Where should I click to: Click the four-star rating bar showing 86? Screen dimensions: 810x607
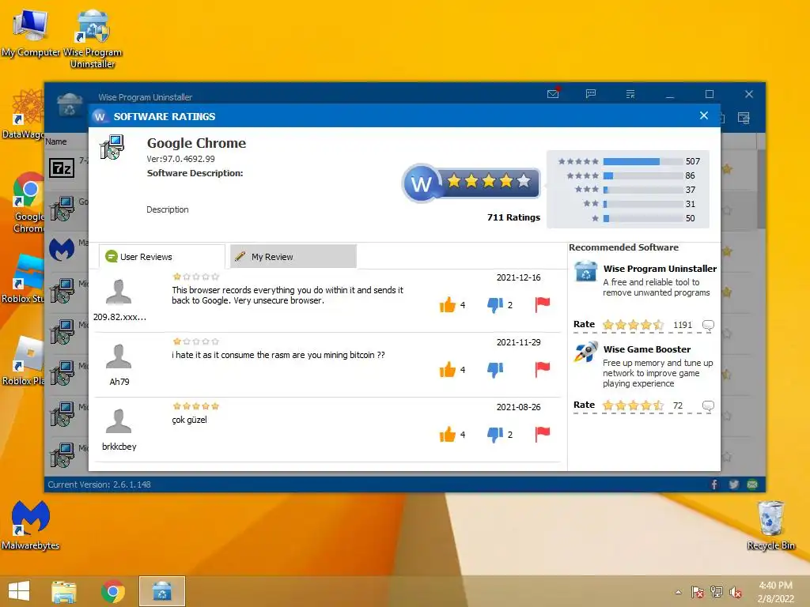pos(643,175)
